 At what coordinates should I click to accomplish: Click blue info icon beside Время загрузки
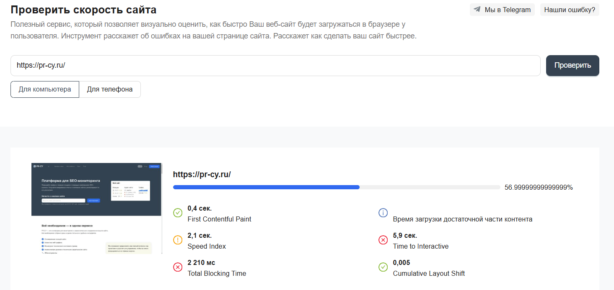pos(383,213)
